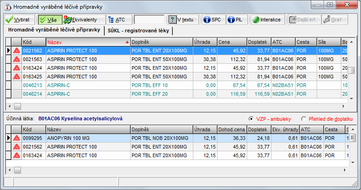The height and width of the screenshot is (190, 361).
Task: Click ANOPYRIN 100 MG name cell
Action: click(88, 138)
